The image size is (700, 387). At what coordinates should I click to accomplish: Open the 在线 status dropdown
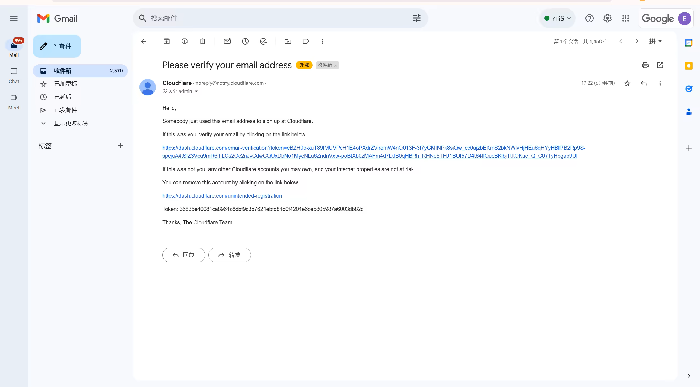tap(558, 19)
